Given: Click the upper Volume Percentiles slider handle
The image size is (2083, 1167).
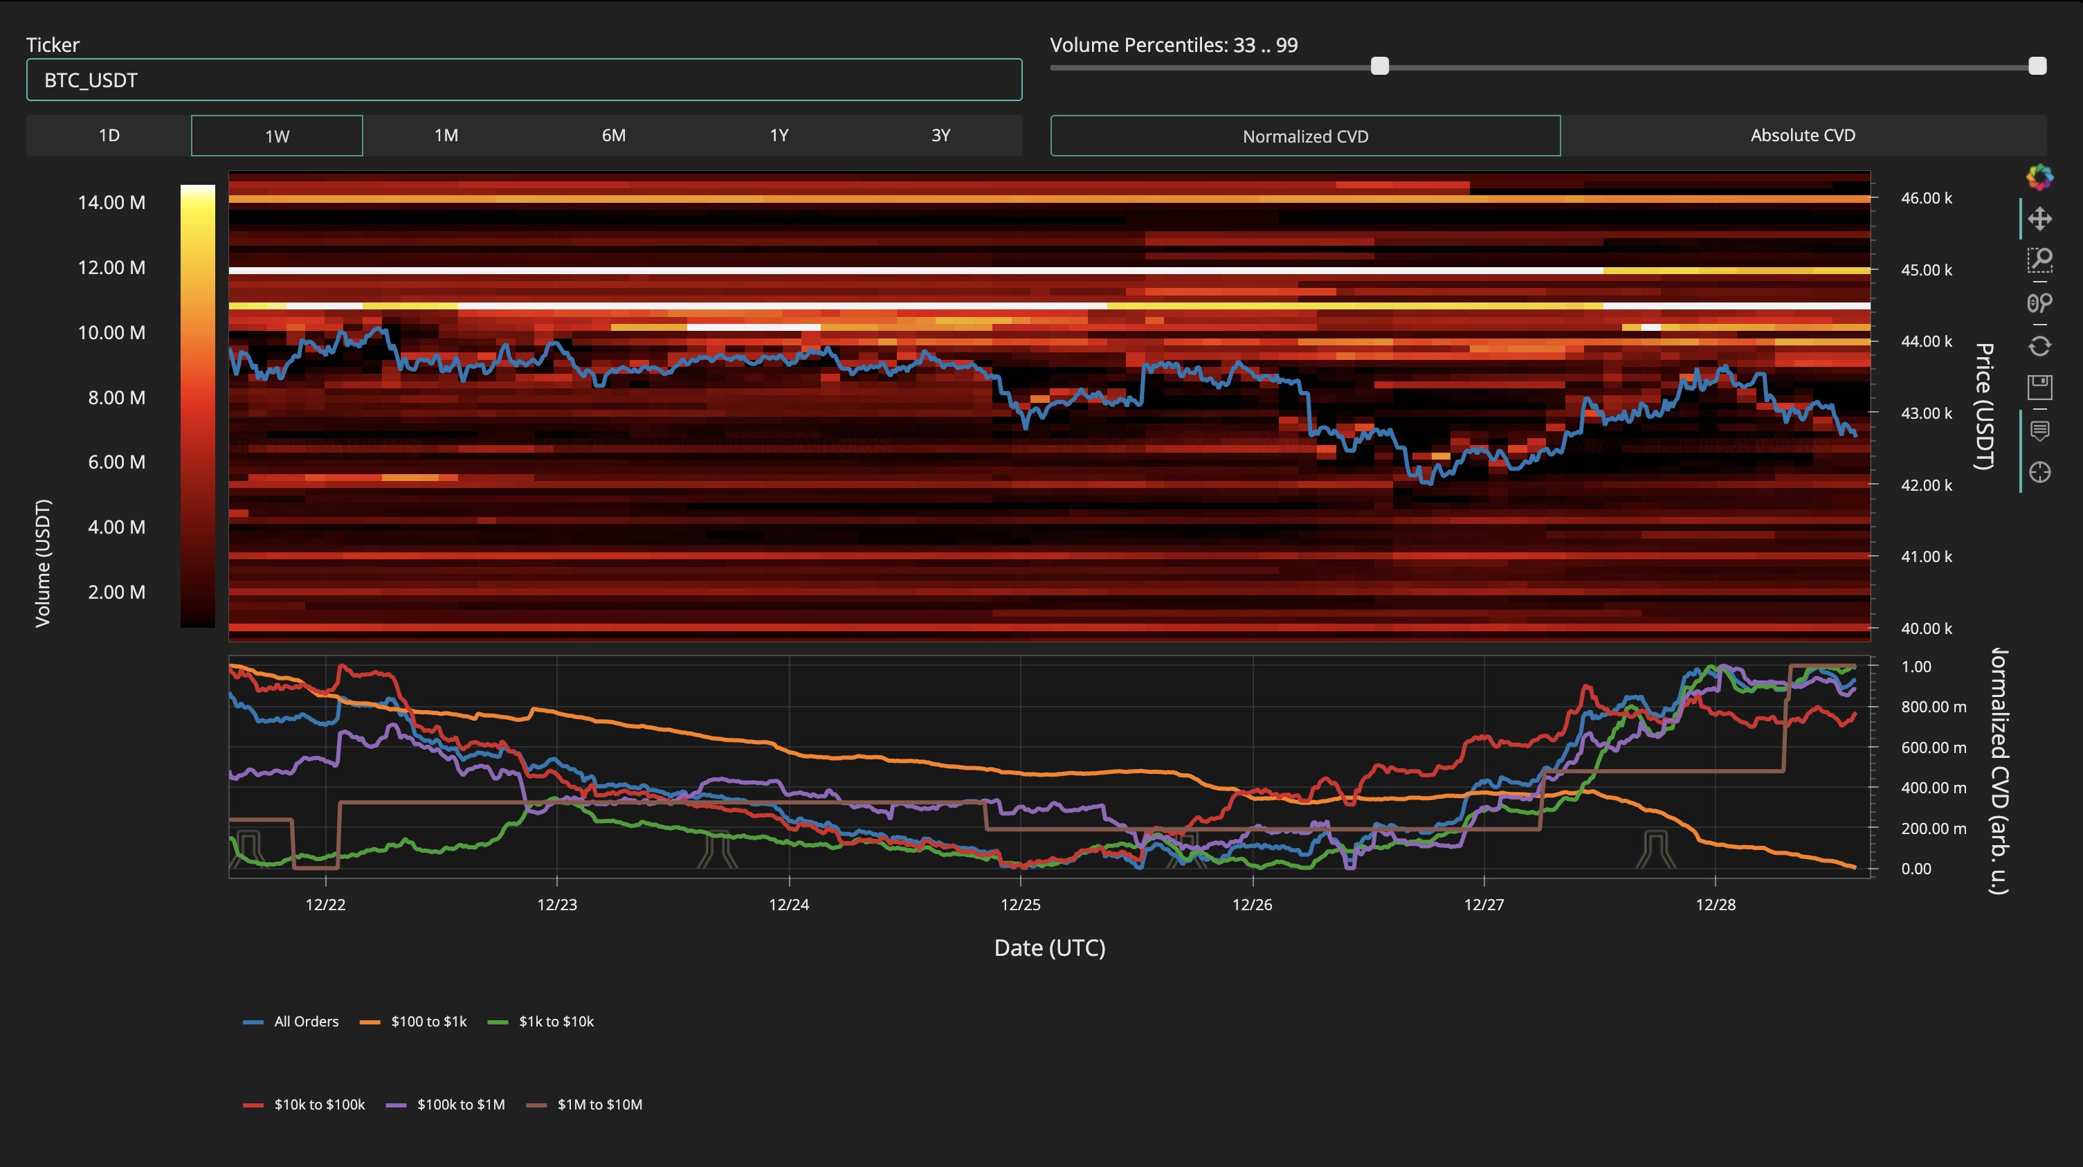Looking at the screenshot, I should (2038, 66).
